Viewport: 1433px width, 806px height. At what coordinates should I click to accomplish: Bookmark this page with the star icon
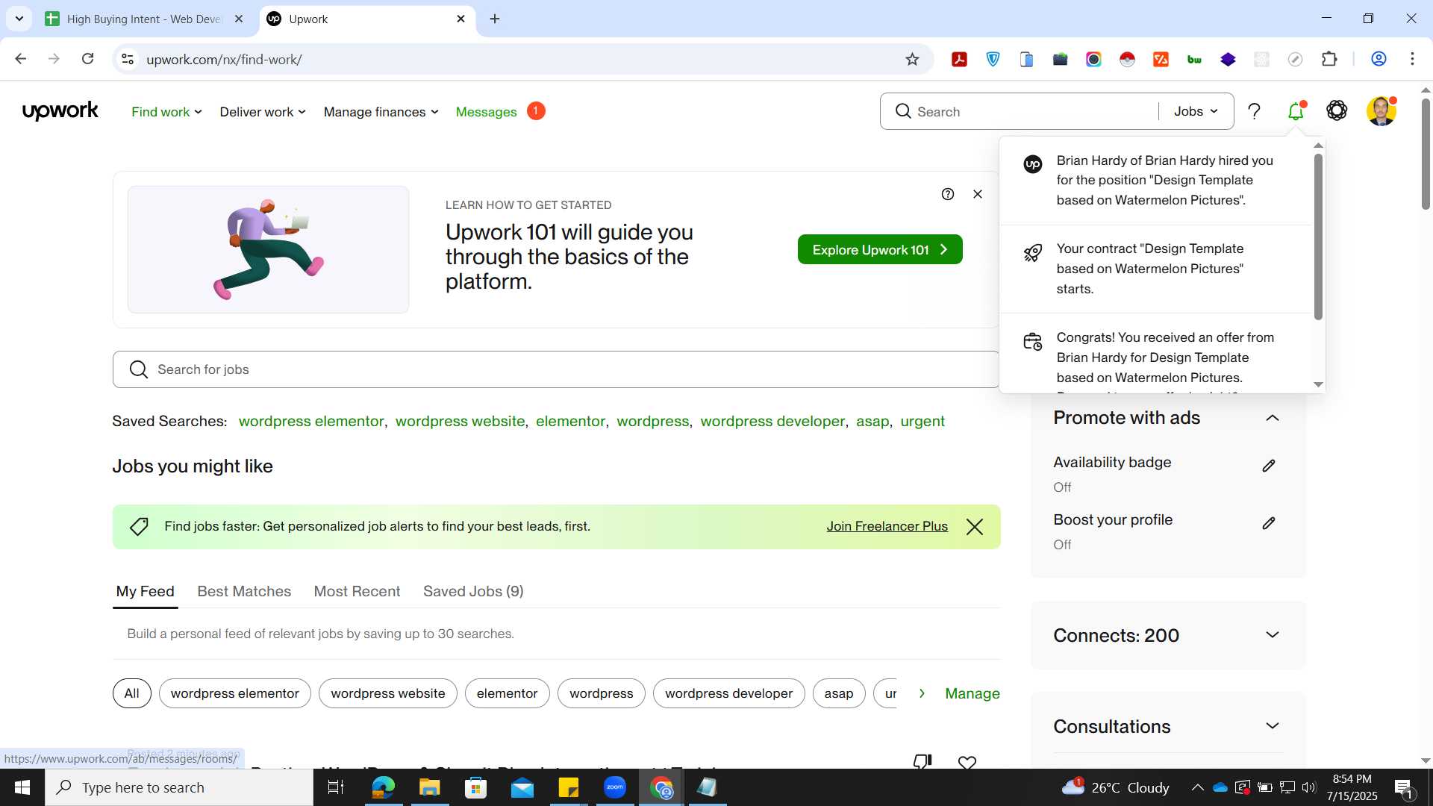click(x=912, y=59)
